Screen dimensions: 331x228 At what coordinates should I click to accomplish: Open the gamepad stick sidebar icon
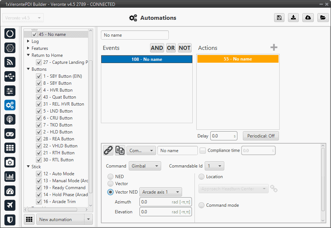point(10,134)
